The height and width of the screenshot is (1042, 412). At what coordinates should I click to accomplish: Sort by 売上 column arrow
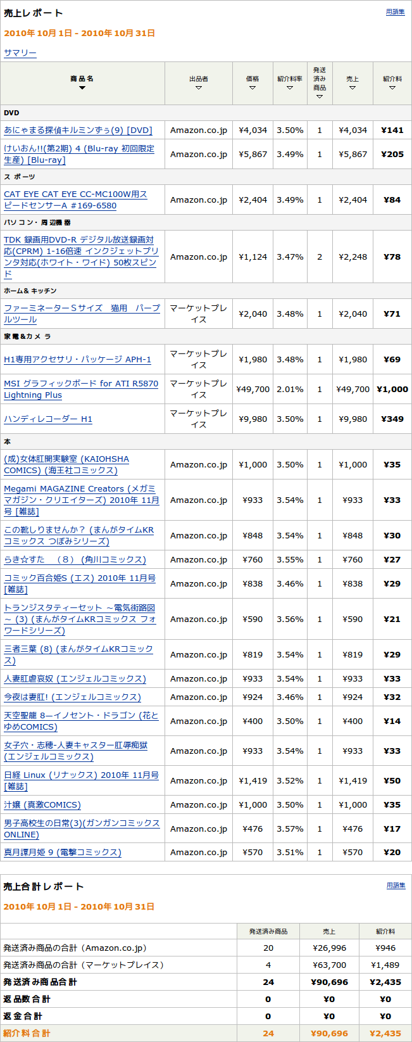click(353, 88)
